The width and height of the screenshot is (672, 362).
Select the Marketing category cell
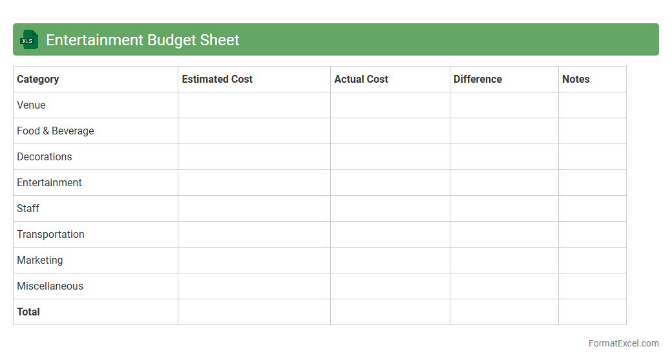pyautogui.click(x=40, y=261)
